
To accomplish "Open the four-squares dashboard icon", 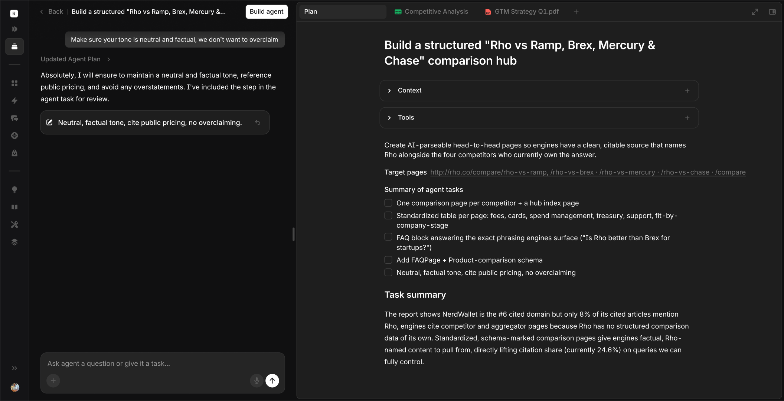I will [14, 83].
